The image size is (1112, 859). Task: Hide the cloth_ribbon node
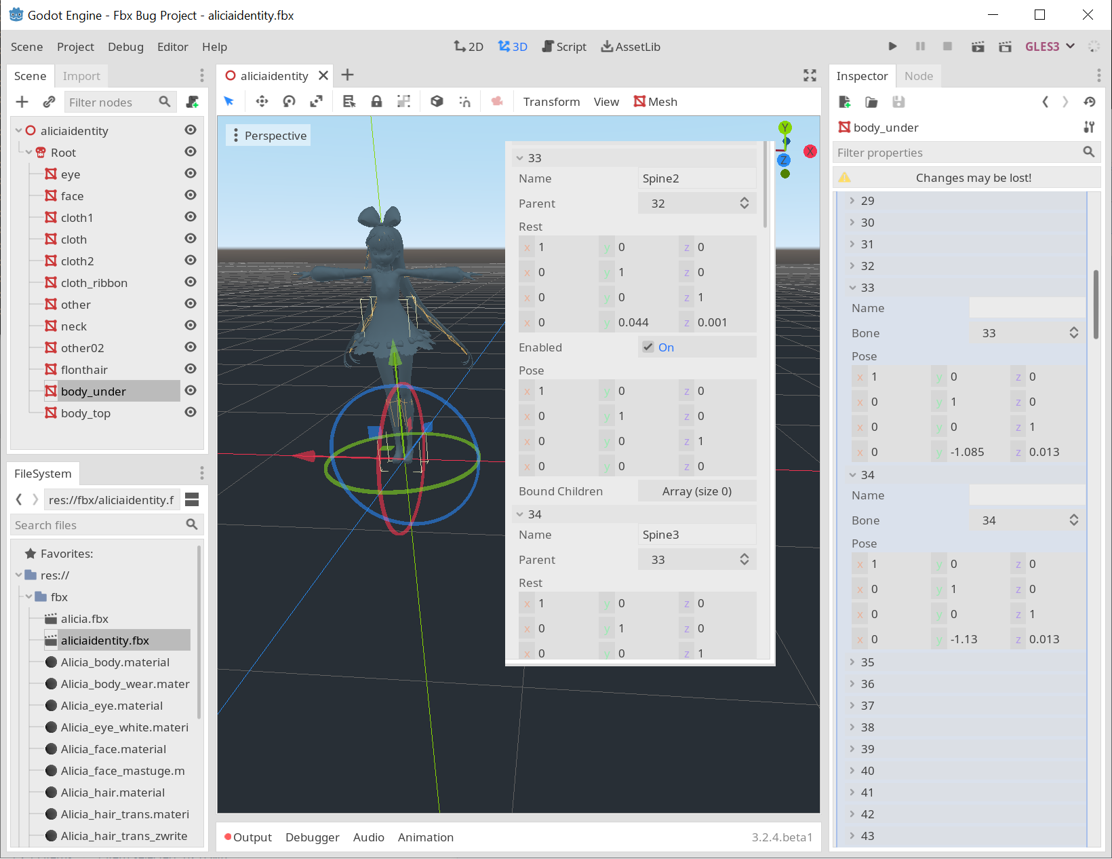click(191, 282)
